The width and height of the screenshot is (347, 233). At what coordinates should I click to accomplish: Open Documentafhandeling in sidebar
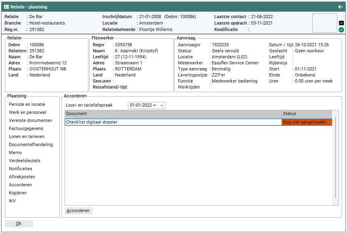pyautogui.click(x=31, y=144)
